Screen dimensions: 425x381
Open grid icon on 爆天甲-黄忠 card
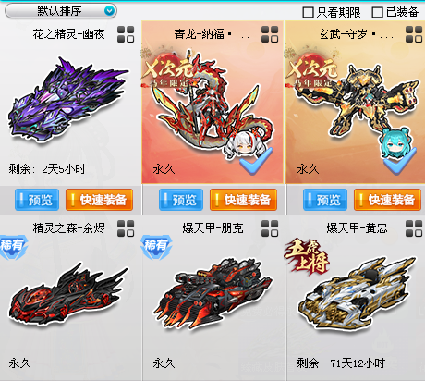(414, 228)
